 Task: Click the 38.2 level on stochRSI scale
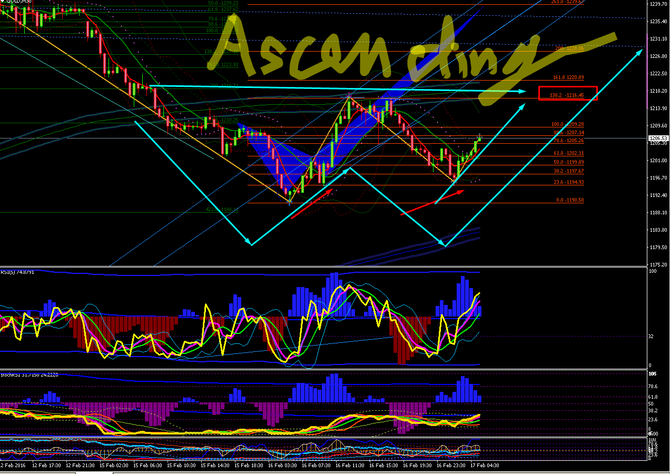pos(653,410)
